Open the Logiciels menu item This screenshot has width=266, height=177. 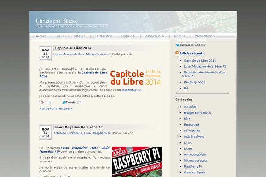pyautogui.click(x=128, y=36)
